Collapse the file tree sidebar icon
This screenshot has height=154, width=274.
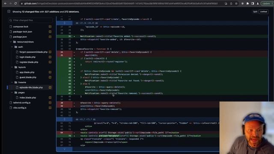pos(9,12)
